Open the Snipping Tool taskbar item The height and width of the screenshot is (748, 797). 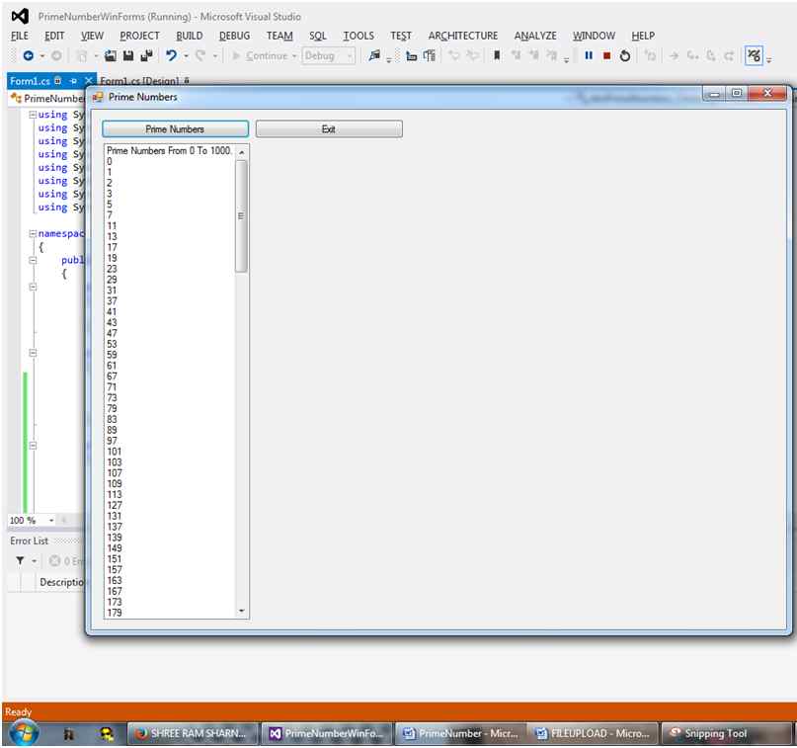716,733
